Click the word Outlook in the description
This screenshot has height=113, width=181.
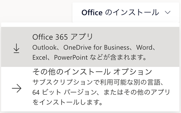pos(44,47)
